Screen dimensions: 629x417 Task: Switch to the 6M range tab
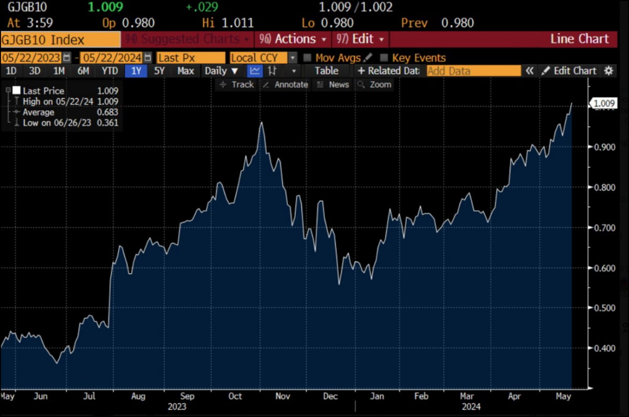pyautogui.click(x=84, y=71)
